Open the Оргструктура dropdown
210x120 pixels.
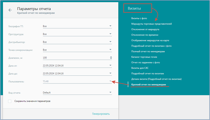click(x=77, y=34)
